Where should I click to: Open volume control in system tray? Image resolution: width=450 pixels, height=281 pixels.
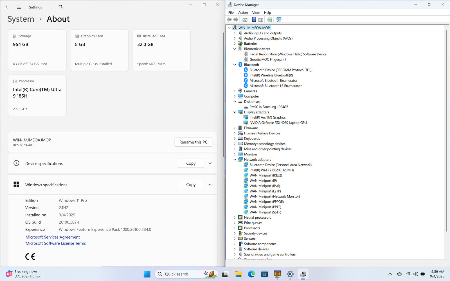416,274
